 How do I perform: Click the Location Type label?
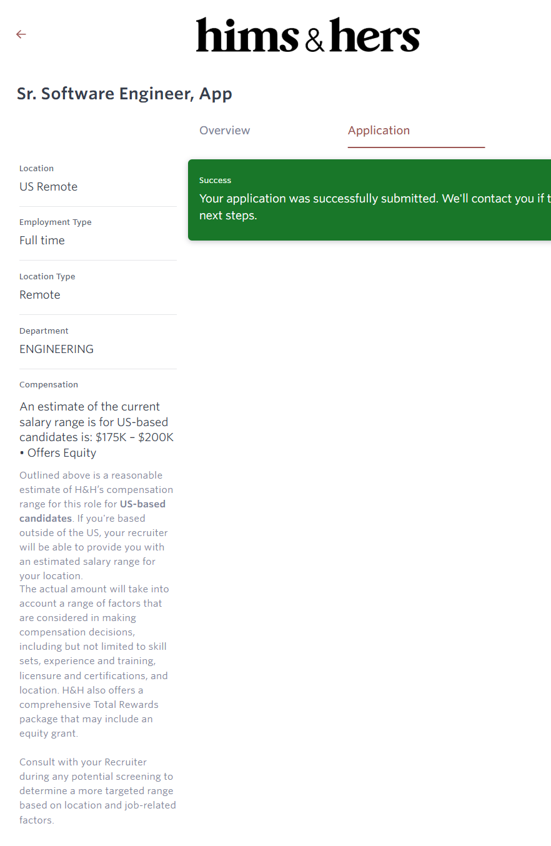[47, 277]
